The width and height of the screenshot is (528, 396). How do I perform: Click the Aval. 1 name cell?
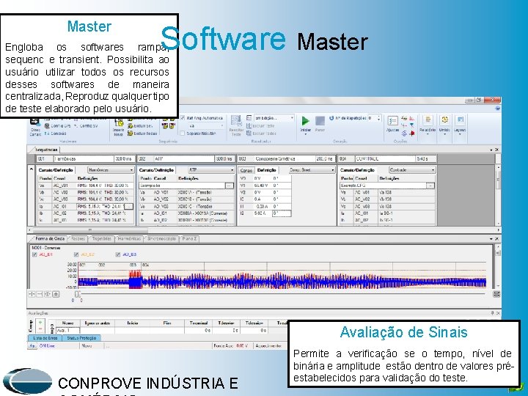[67, 331]
